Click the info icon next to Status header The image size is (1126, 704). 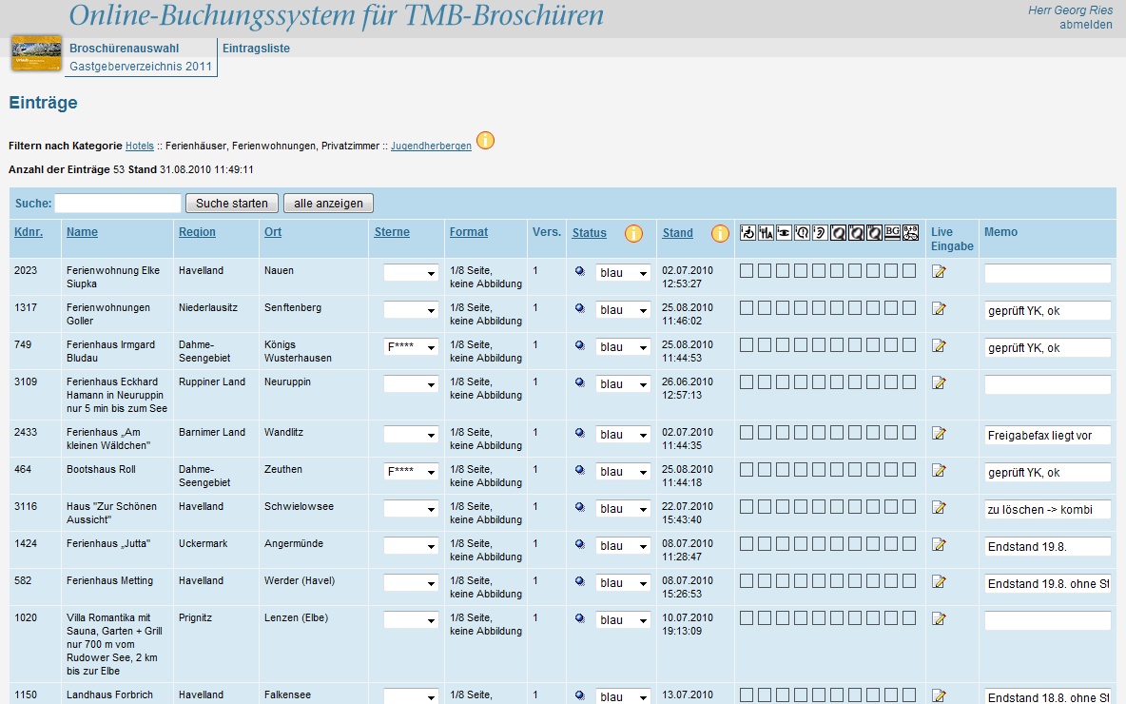(x=633, y=233)
